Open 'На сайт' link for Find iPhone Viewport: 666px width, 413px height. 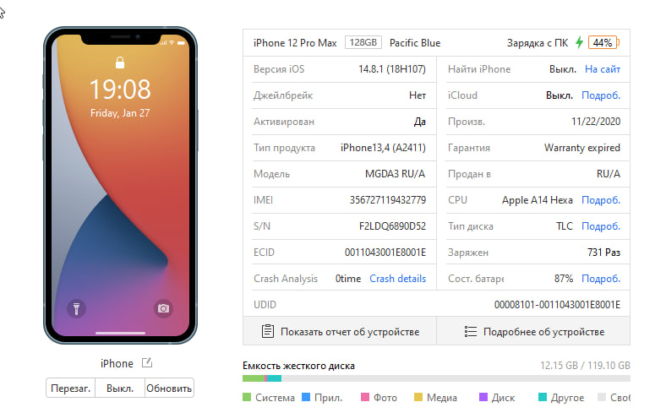click(603, 69)
